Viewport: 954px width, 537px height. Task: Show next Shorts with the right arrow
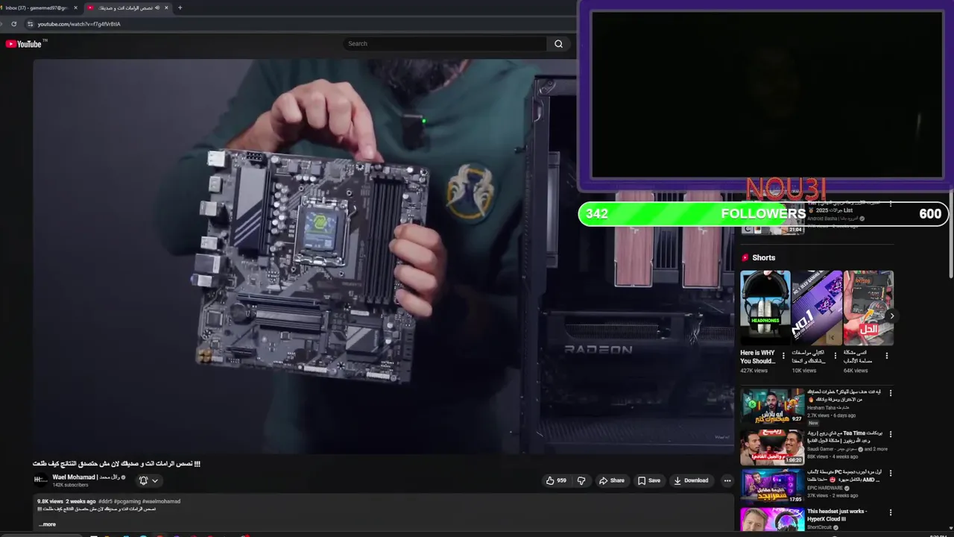(891, 316)
